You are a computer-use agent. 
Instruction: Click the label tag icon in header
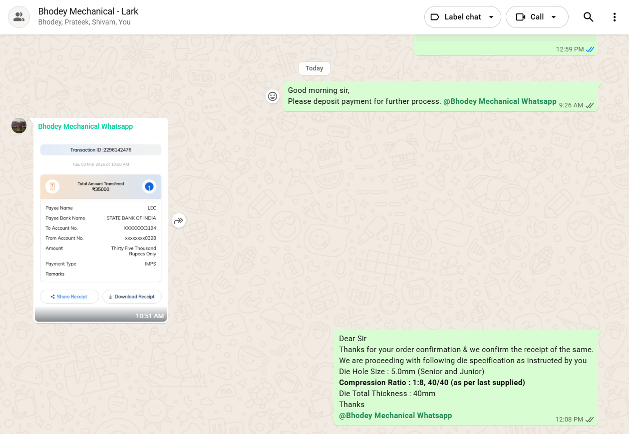tap(435, 17)
